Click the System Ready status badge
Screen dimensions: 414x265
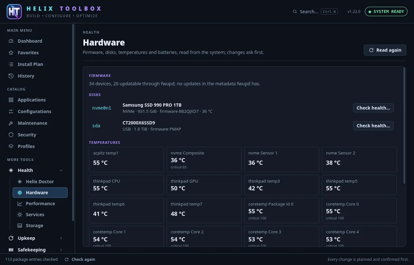pyautogui.click(x=386, y=12)
